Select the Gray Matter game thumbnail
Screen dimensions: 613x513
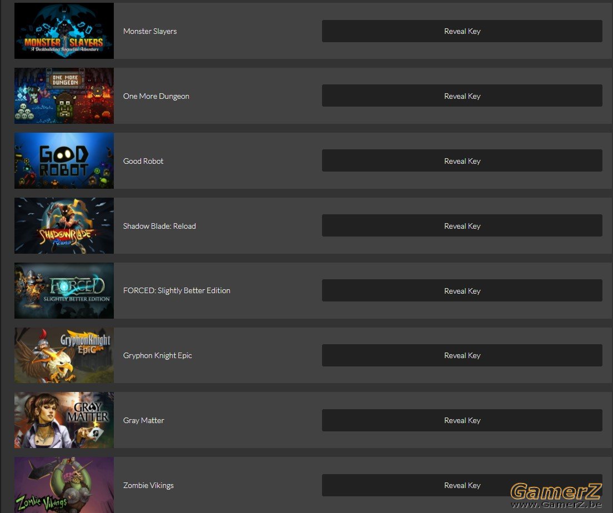point(64,420)
